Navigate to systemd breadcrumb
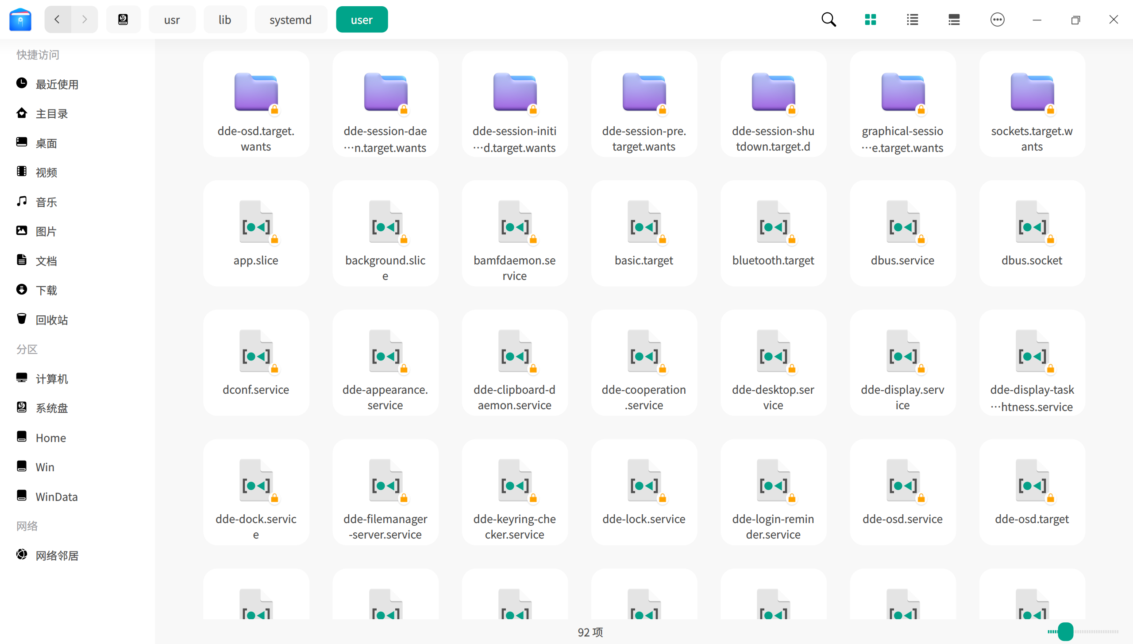Screen dimensions: 1133x644 click(x=290, y=19)
